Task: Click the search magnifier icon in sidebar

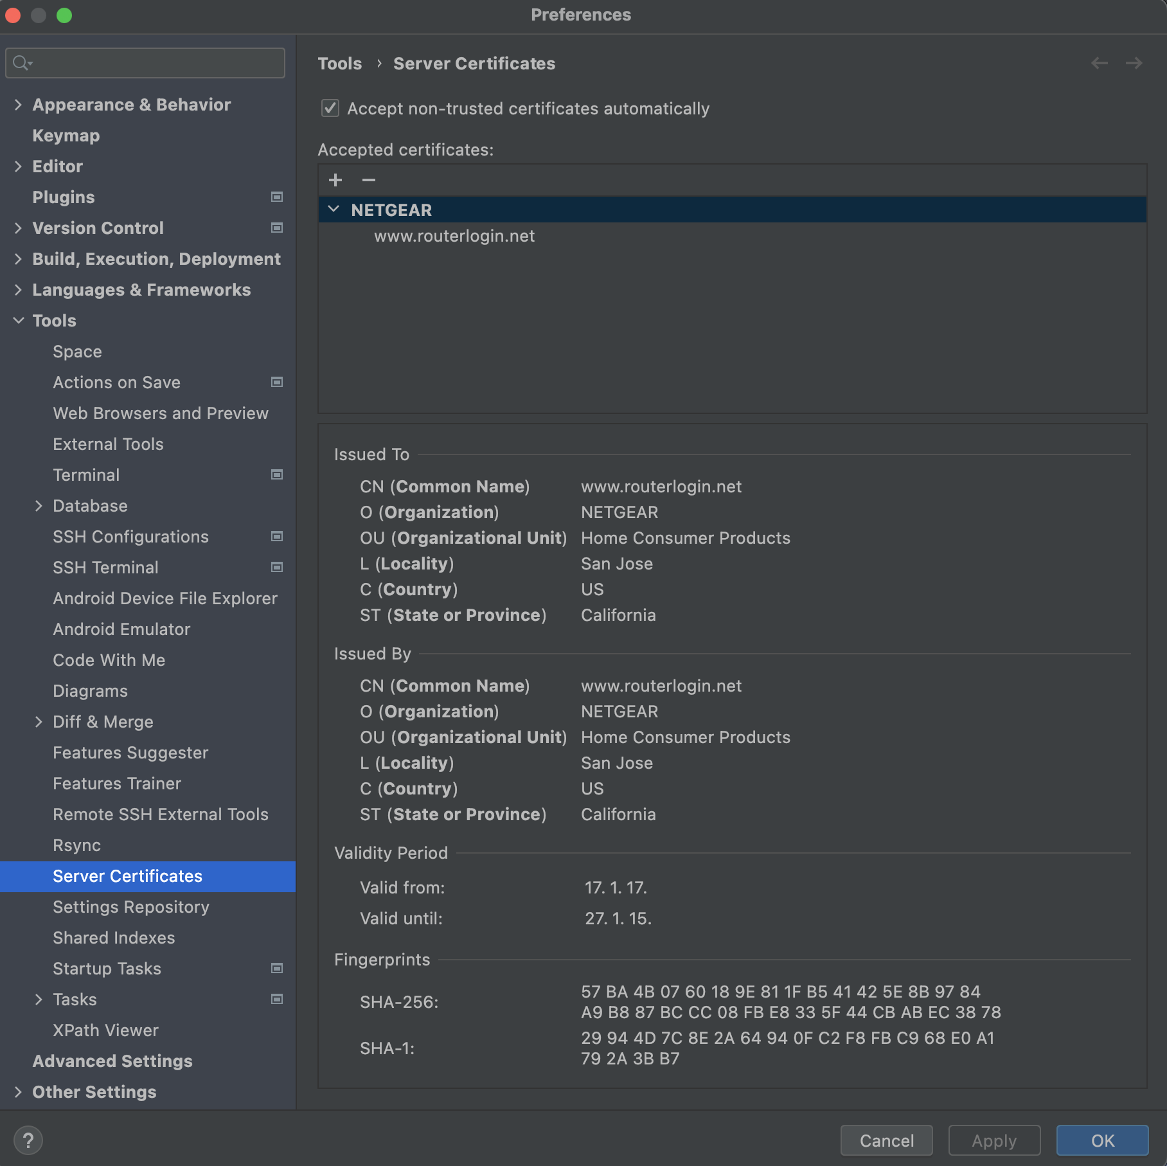Action: point(22,63)
